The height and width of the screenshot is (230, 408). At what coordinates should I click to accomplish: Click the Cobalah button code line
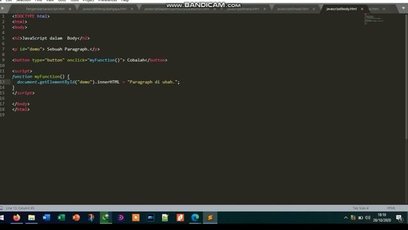(x=89, y=60)
